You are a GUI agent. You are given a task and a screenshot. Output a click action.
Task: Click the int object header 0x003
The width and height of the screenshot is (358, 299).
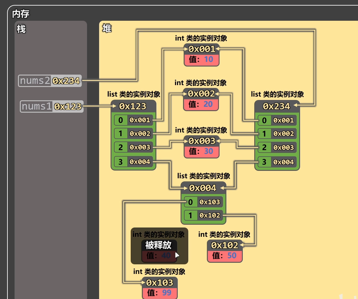point(202,141)
